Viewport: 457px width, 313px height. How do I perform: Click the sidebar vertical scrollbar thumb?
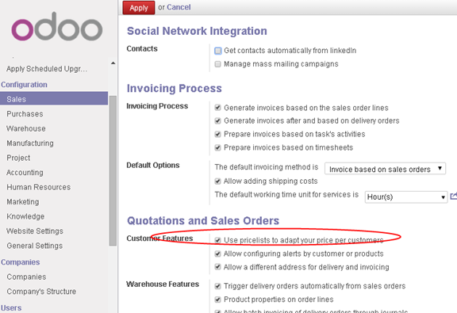(x=113, y=170)
